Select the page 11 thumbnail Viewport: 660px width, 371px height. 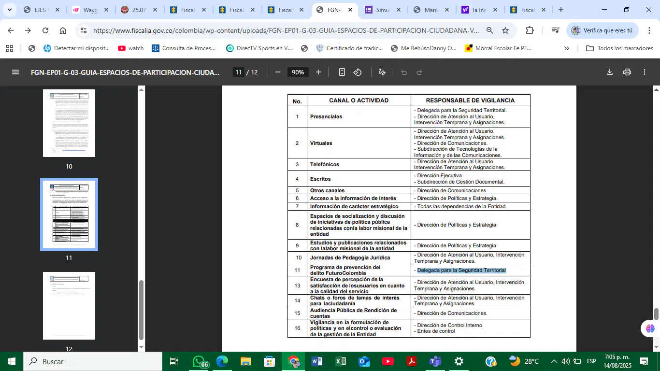pyautogui.click(x=69, y=214)
